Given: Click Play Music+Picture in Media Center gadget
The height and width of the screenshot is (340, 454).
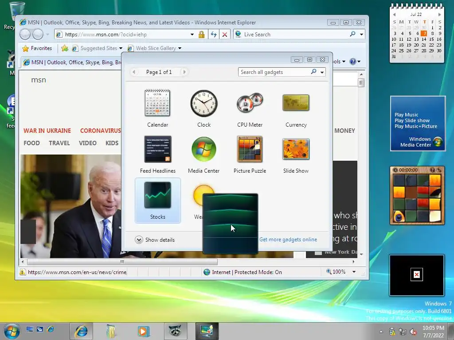Looking at the screenshot, I should pos(416,126).
